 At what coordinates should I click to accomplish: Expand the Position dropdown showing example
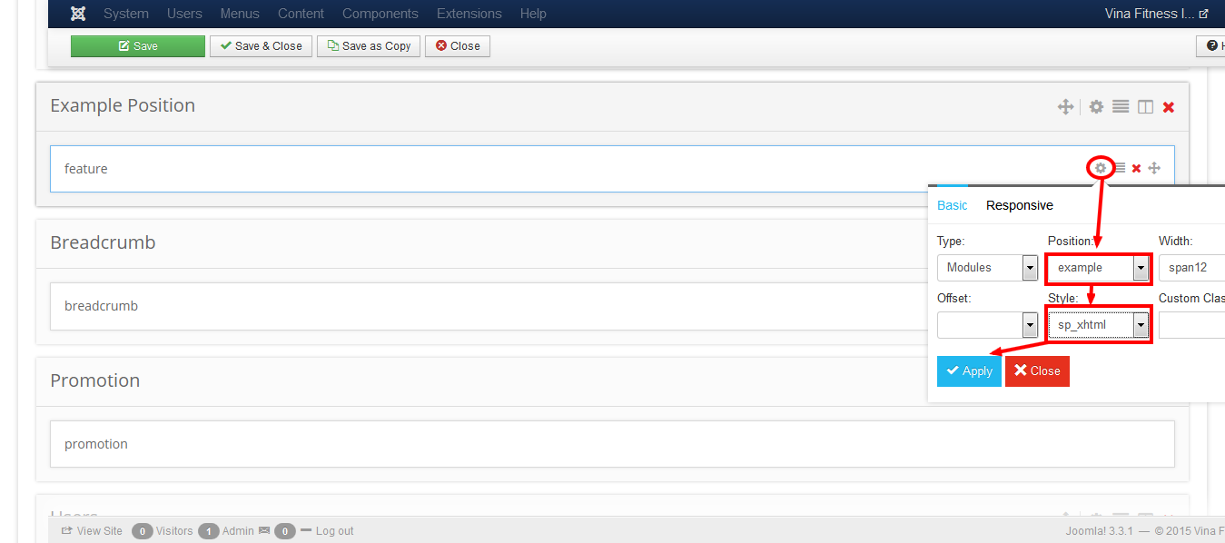click(1098, 268)
